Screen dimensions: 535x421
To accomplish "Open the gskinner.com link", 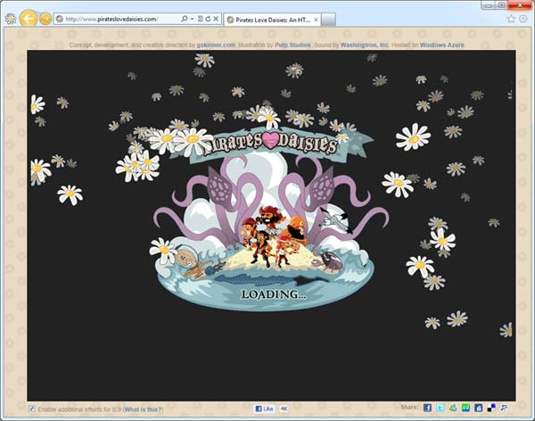I will click(216, 45).
